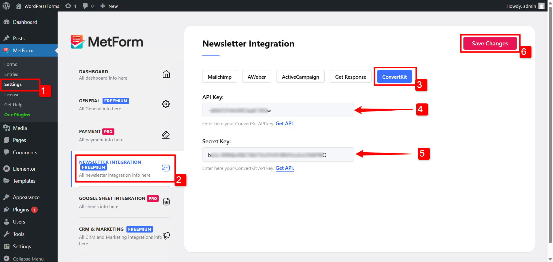Click the MetForm logo
553x262 pixels.
click(x=107, y=42)
